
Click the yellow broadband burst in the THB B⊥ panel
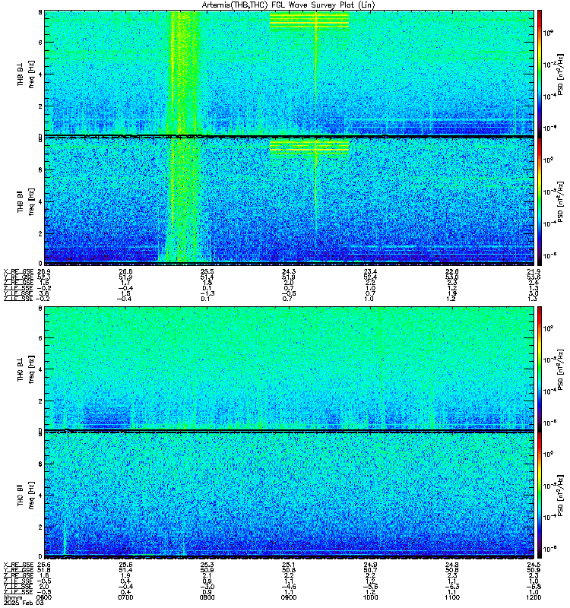click(x=185, y=73)
